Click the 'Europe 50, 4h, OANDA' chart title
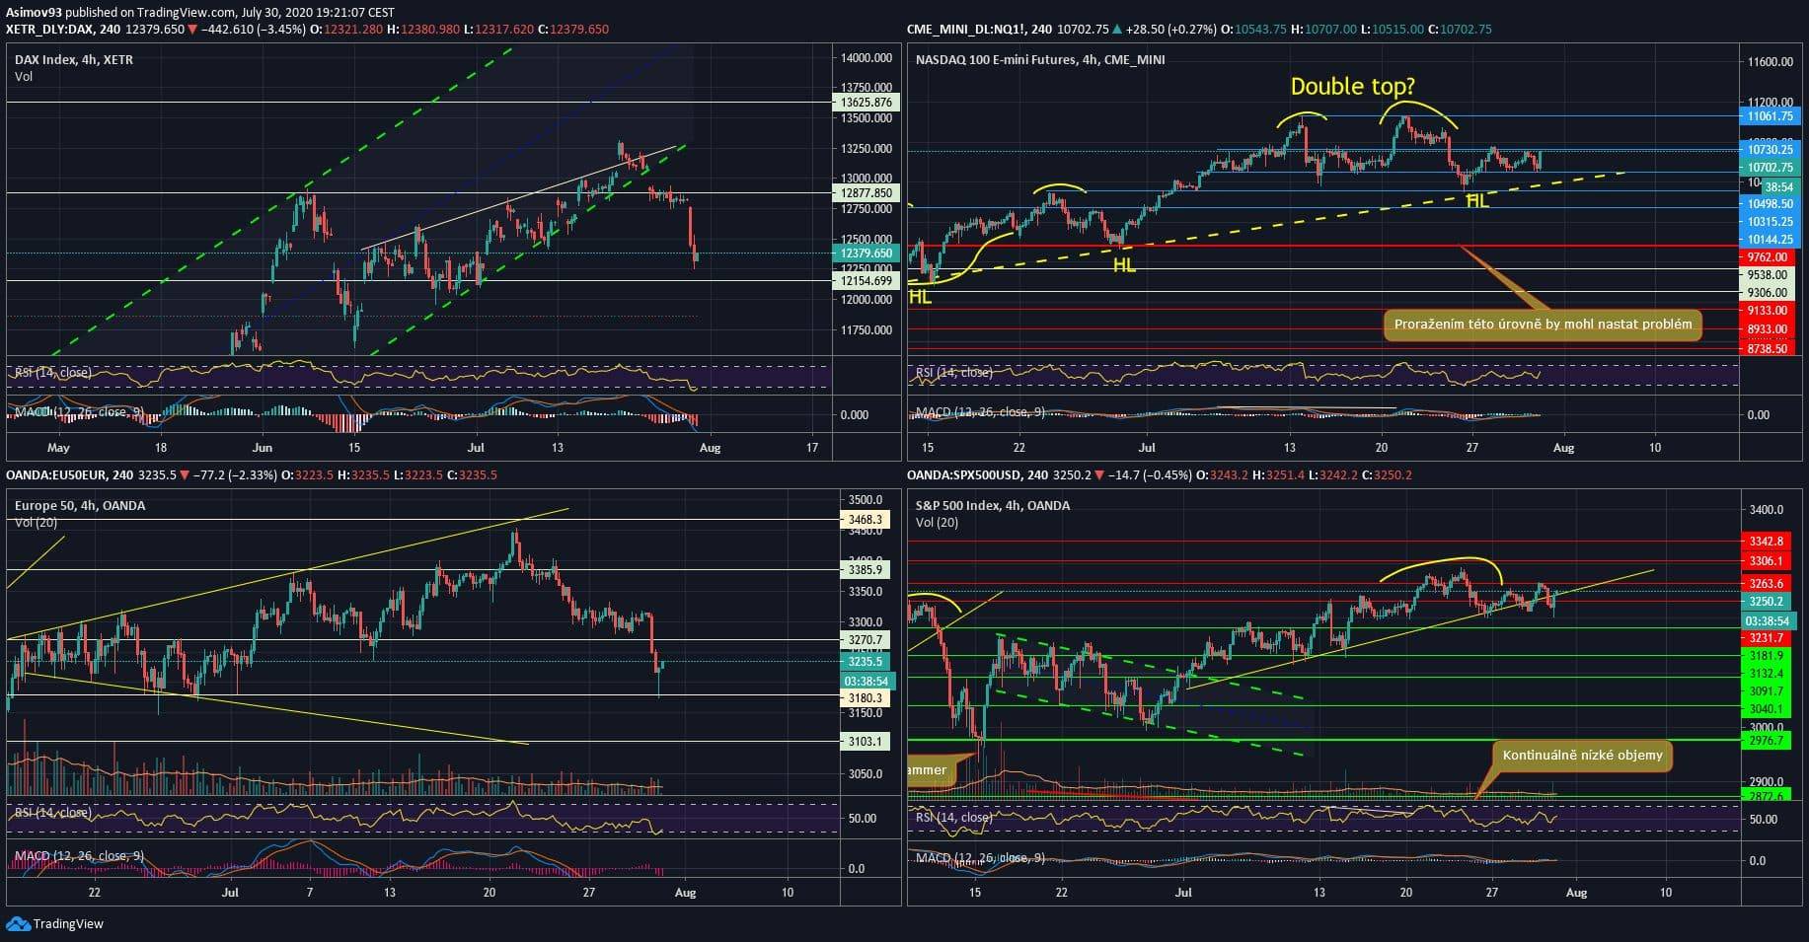 pyautogui.click(x=80, y=505)
